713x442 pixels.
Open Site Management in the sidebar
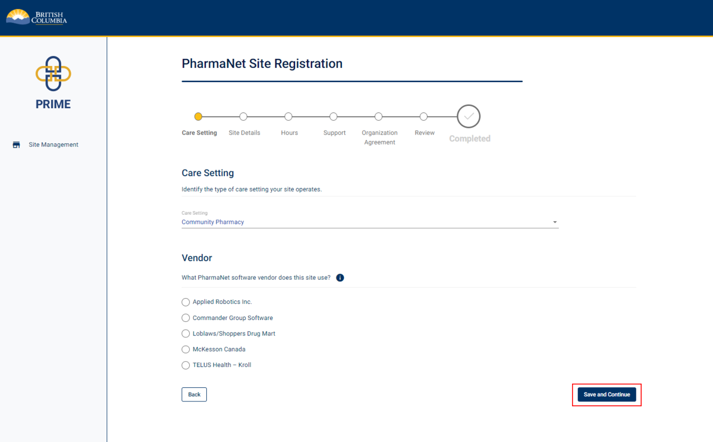pyautogui.click(x=54, y=145)
